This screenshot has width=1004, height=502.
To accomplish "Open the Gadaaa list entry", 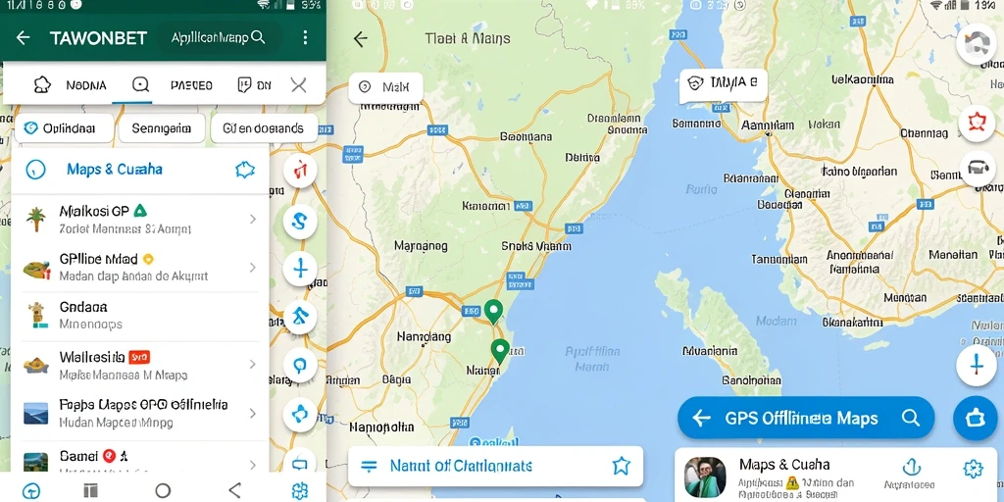I will [139, 315].
